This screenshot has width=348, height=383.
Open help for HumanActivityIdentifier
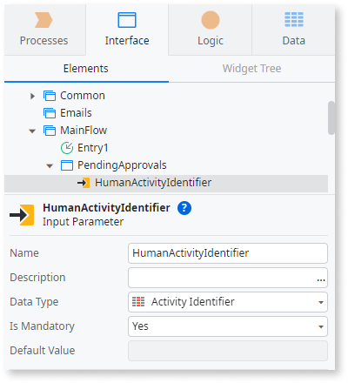[x=184, y=208]
